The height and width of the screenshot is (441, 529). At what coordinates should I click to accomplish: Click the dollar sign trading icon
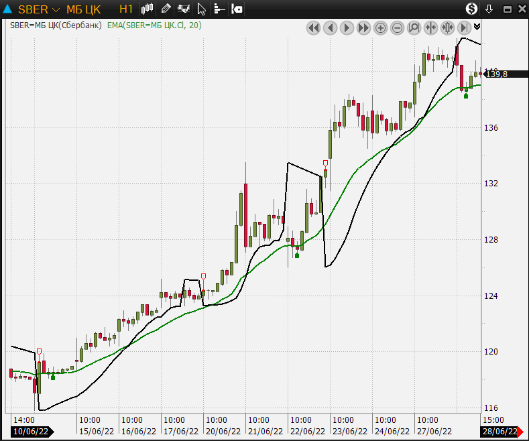coord(471,9)
